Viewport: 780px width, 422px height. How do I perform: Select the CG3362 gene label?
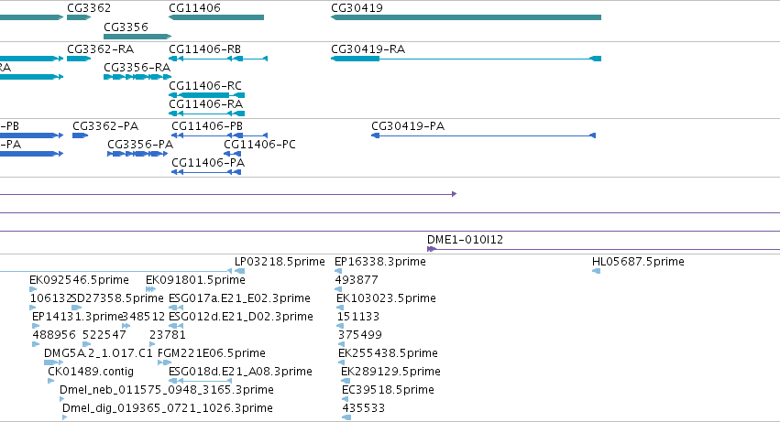(x=89, y=8)
